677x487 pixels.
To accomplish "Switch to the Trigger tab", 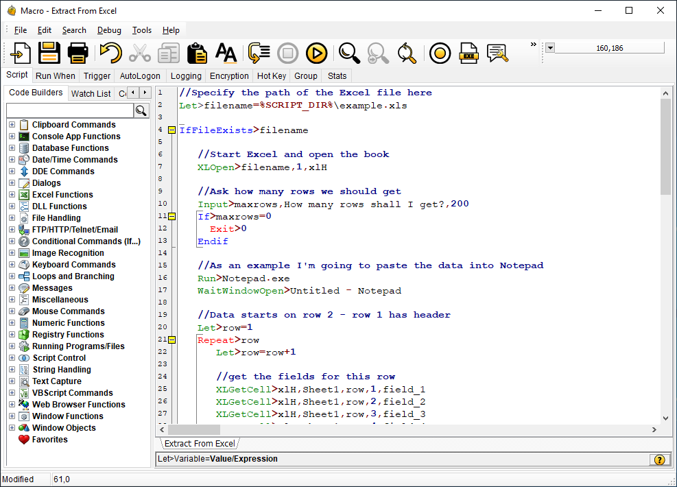I will [x=97, y=75].
